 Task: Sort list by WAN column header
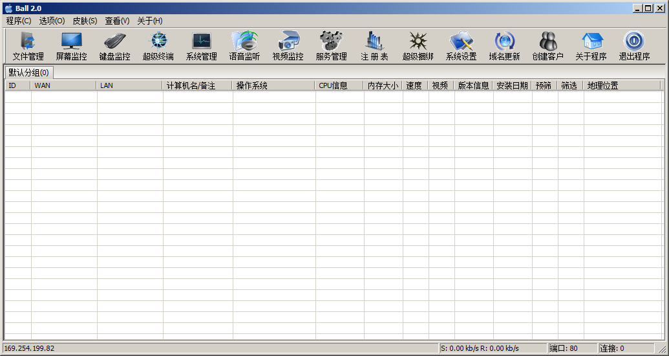click(63, 85)
